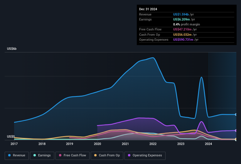This screenshot has width=241, height=164.
Task: Click the blue Revenue endpoint marker
Action: tap(236, 115)
